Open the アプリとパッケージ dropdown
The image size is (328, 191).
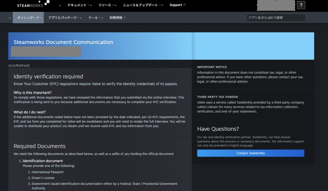tap(64, 18)
